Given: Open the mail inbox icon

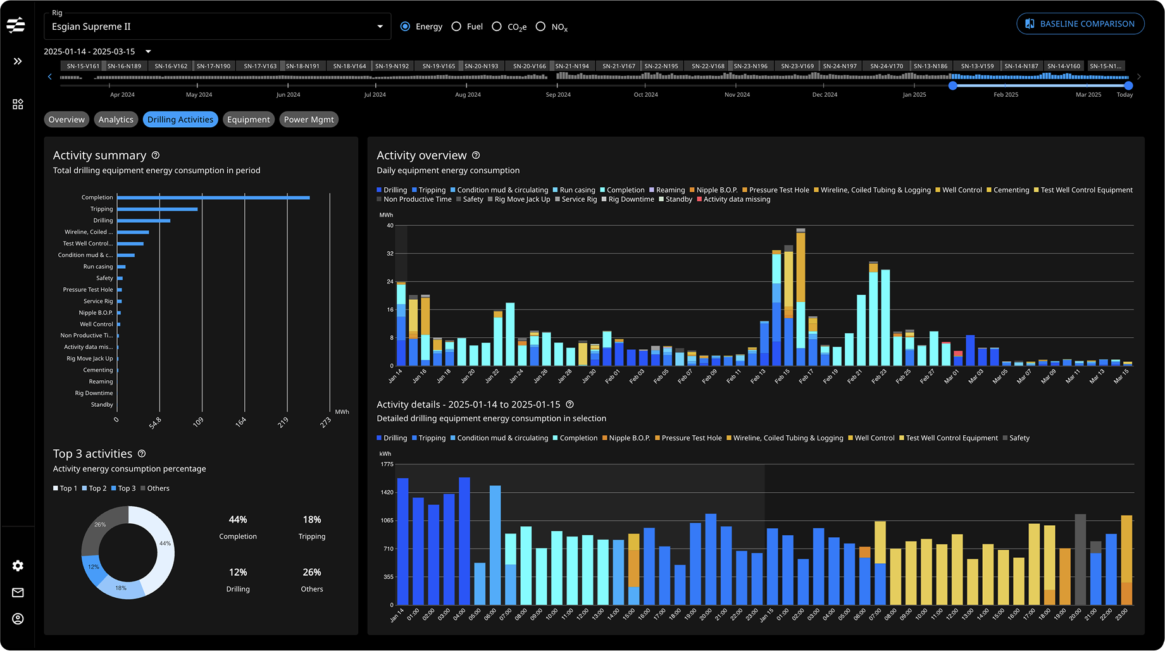Looking at the screenshot, I should (x=18, y=593).
